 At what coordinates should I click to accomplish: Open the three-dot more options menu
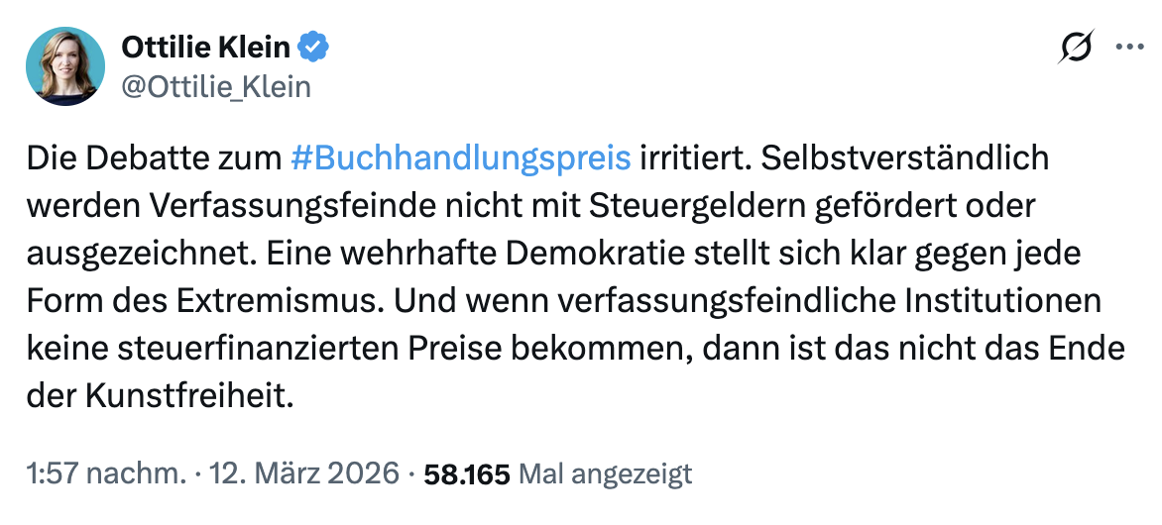[1129, 47]
